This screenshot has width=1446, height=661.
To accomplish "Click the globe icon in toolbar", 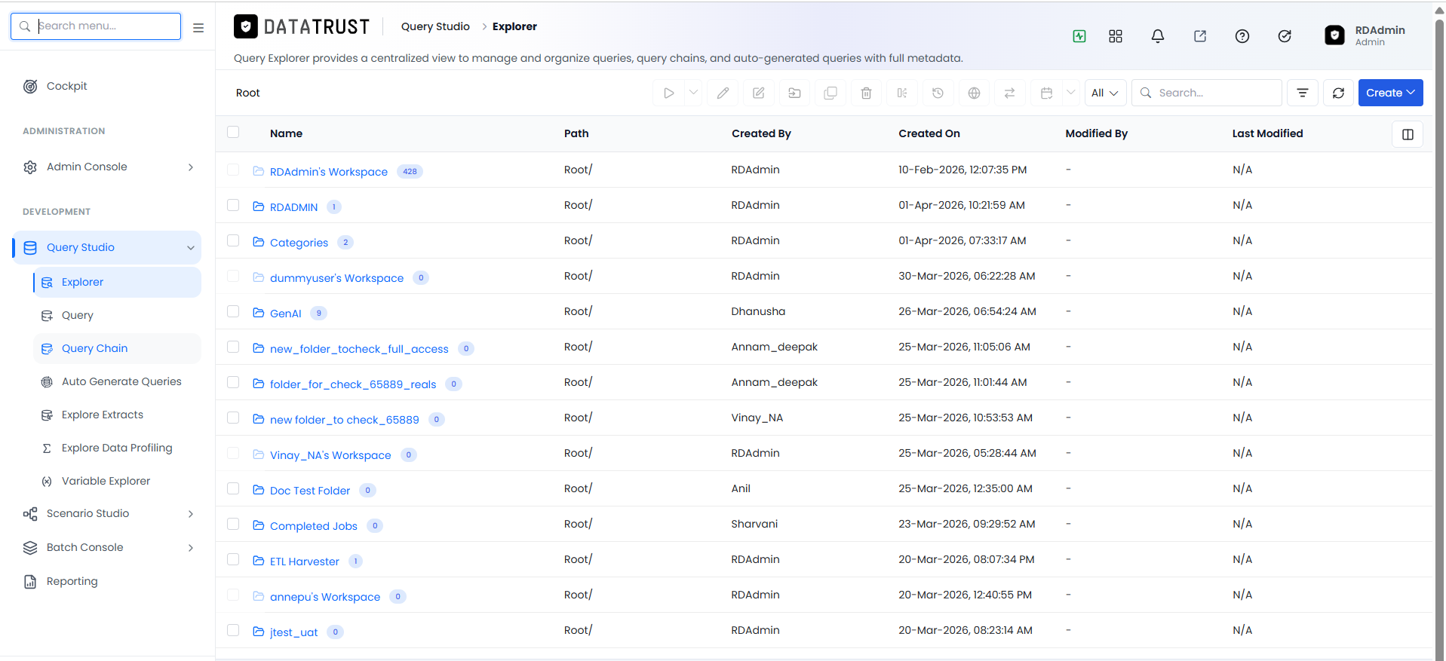I will click(x=974, y=93).
